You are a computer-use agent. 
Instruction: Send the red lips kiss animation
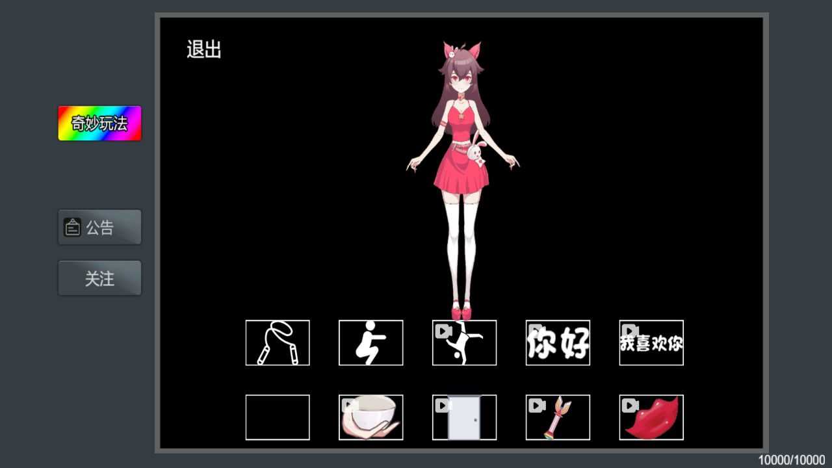pyautogui.click(x=651, y=418)
